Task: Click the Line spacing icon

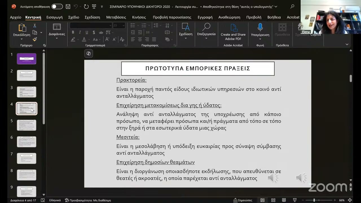Action: [x=156, y=25]
